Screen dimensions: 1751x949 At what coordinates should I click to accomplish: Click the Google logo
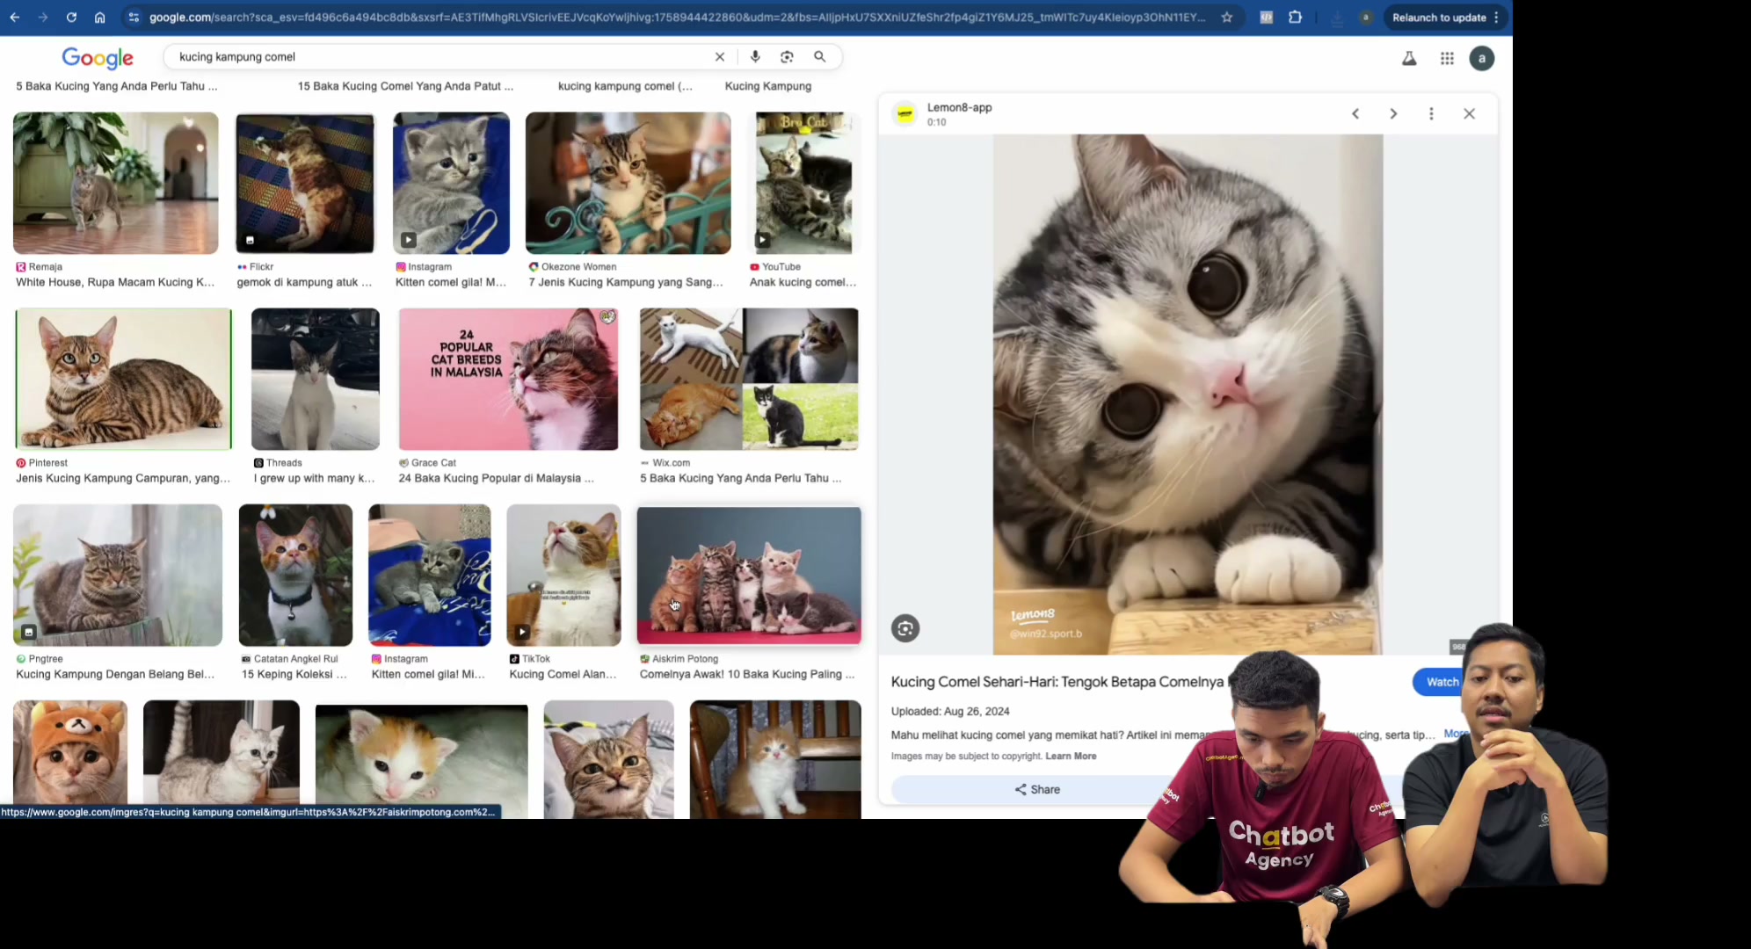point(98,58)
